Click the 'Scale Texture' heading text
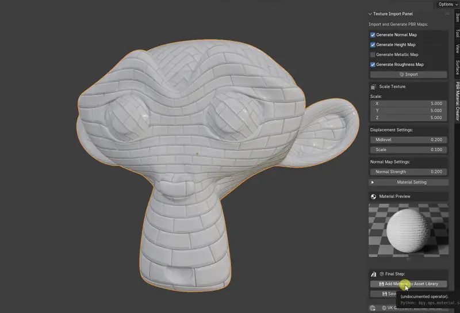Screen dimensions: 460x313 (x=392, y=87)
